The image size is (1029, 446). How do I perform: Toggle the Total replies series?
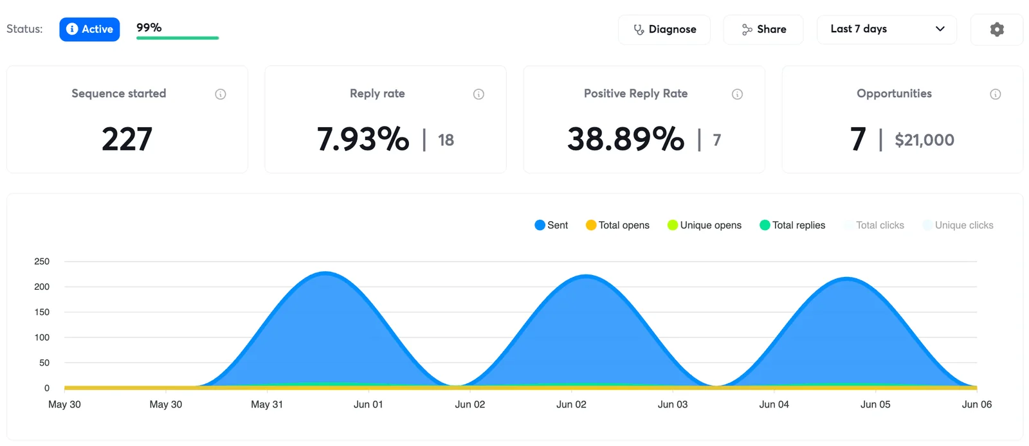[x=792, y=225]
